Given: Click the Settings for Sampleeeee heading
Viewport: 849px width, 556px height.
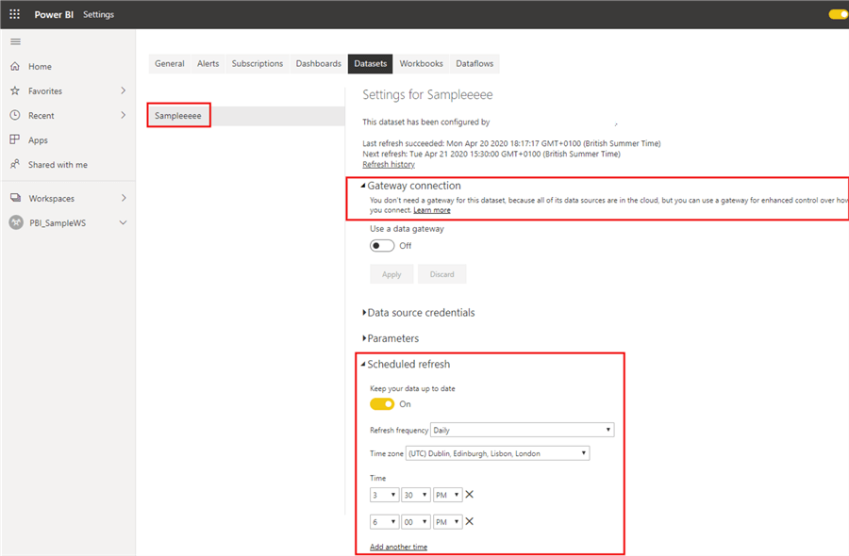Looking at the screenshot, I should click(427, 94).
